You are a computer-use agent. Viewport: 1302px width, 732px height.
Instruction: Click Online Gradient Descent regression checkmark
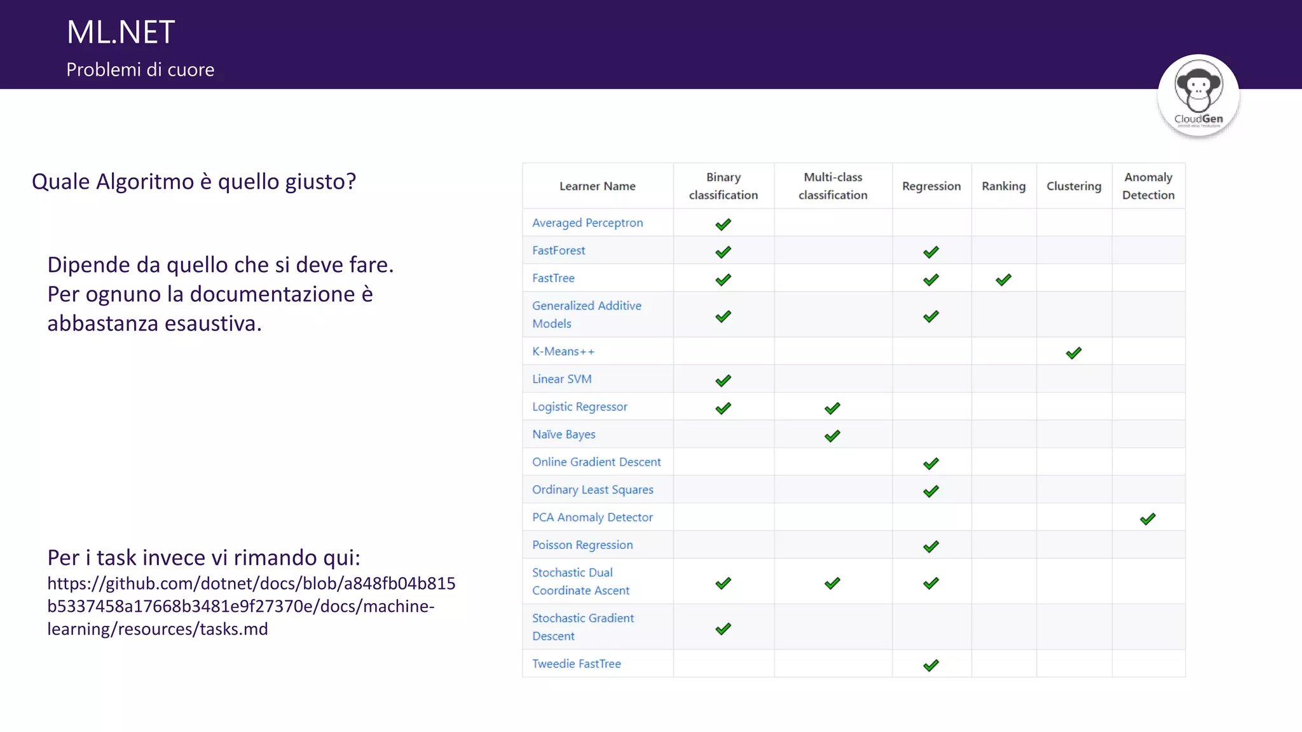pos(931,464)
